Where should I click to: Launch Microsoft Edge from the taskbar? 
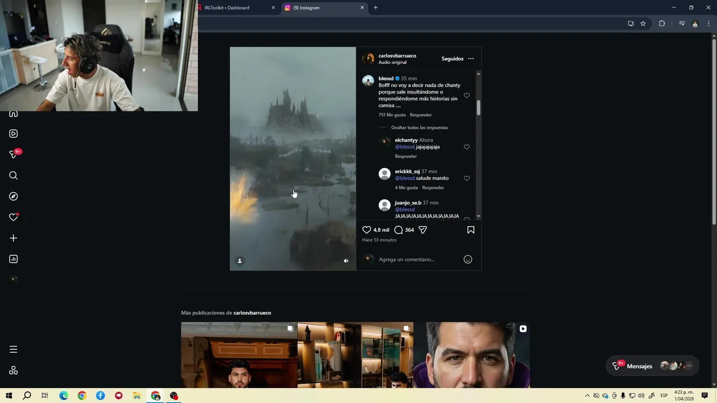point(63,396)
